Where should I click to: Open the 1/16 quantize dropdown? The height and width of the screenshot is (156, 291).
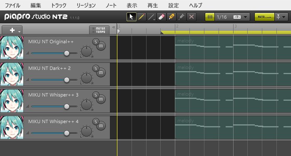pyautogui.click(x=245, y=17)
